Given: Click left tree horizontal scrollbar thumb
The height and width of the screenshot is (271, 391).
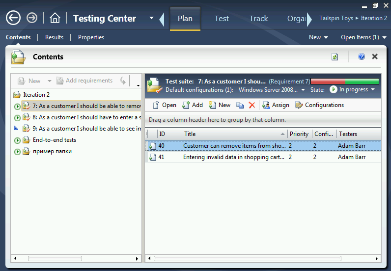Looking at the screenshot, I should pyautogui.click(x=55, y=259).
